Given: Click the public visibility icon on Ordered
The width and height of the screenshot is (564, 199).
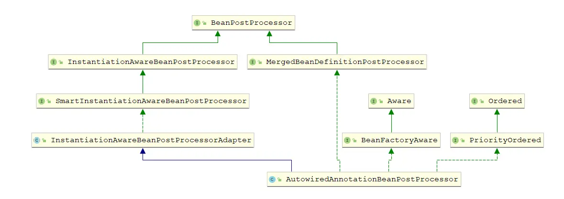Looking at the screenshot, I should point(482,102).
